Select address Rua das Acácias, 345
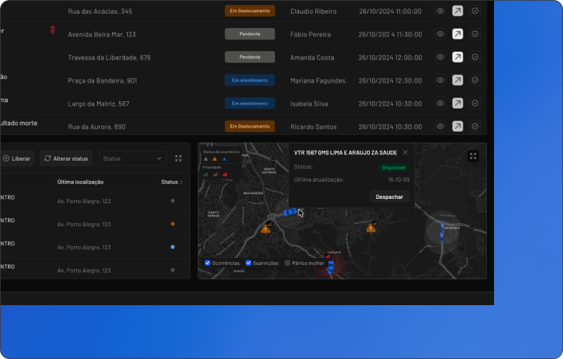This screenshot has height=359, width=563. [x=100, y=11]
